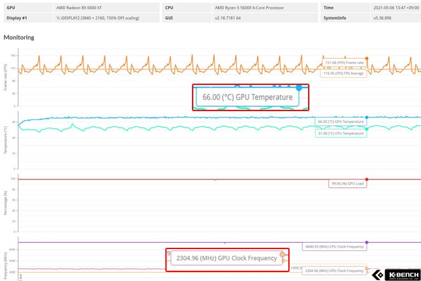This screenshot has height=281, width=421.
Task: Click the 'Monitoring' section heading
Action: tap(18, 38)
